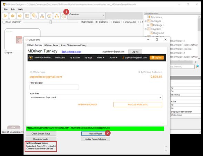Click the Filter Site List input field

[x=54, y=87]
